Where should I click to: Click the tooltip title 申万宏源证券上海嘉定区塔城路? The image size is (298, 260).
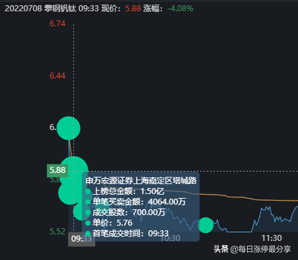141,181
